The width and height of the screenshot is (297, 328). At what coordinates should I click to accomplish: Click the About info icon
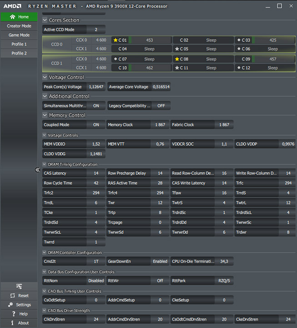[x=12, y=323]
